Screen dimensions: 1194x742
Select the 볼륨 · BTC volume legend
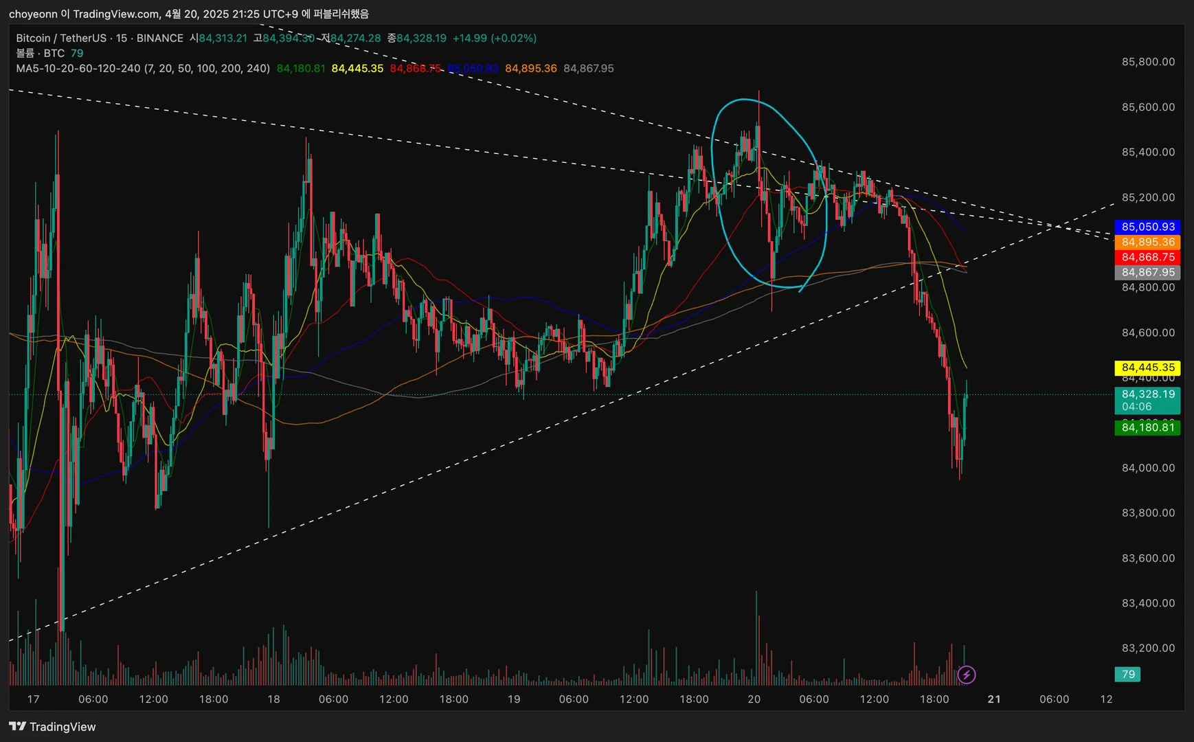point(41,53)
